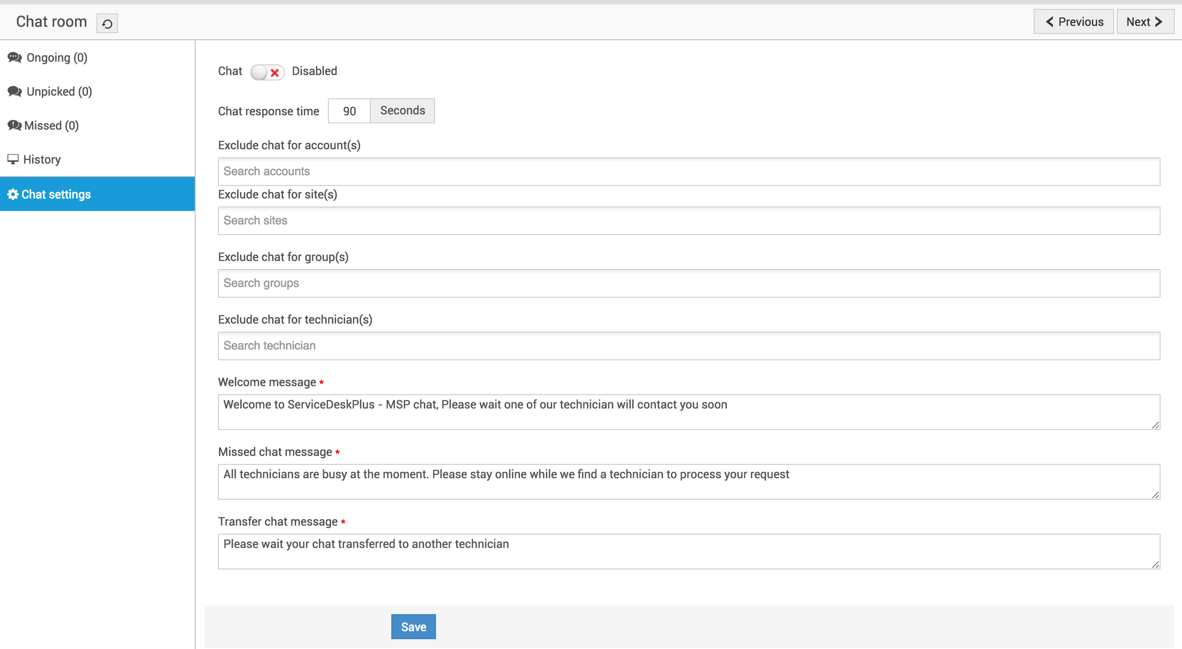Click the Chat settings gear icon
Viewport: 1182px width, 649px height.
pyautogui.click(x=13, y=194)
